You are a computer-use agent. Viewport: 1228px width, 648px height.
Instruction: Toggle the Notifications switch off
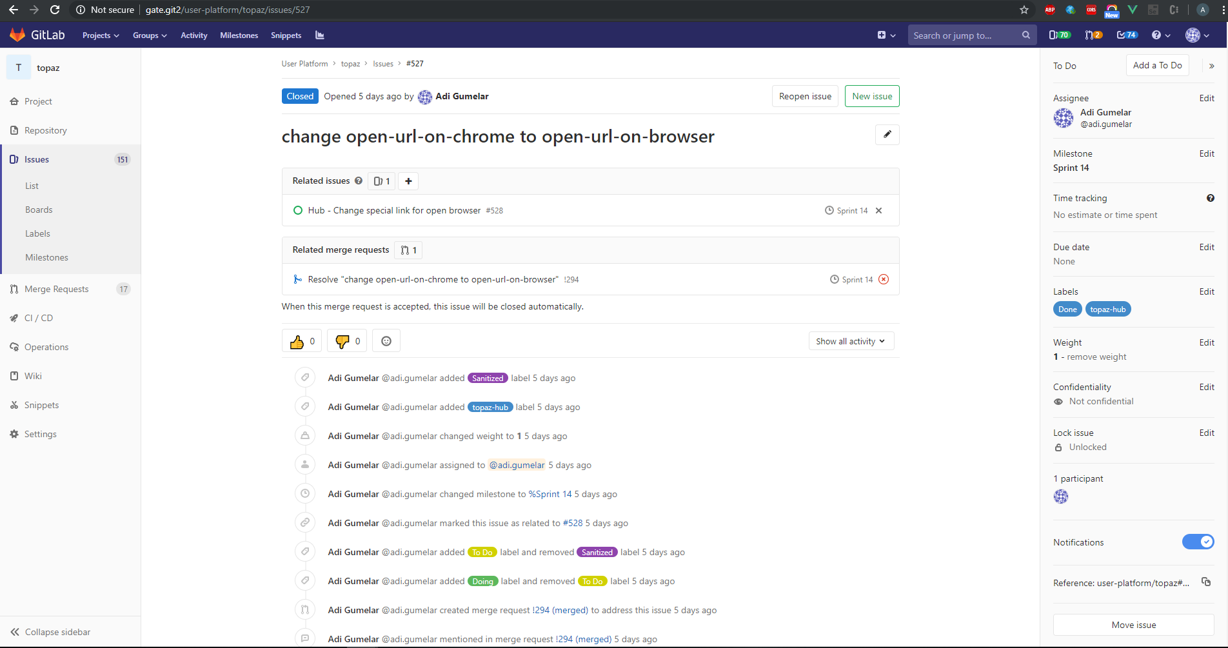[1198, 542]
